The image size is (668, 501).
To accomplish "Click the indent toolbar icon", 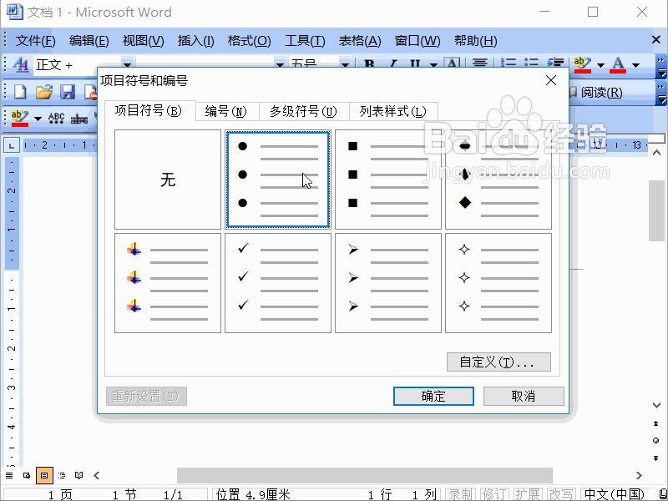I will pos(555,64).
